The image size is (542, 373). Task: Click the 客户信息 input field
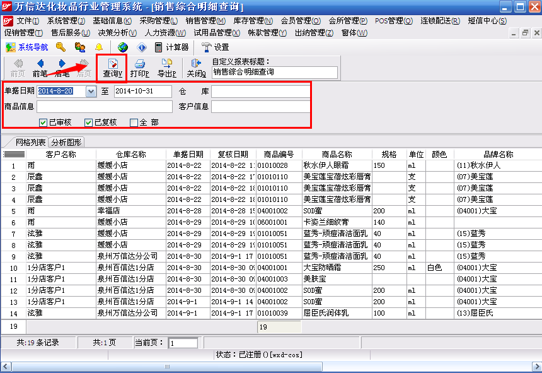point(261,107)
